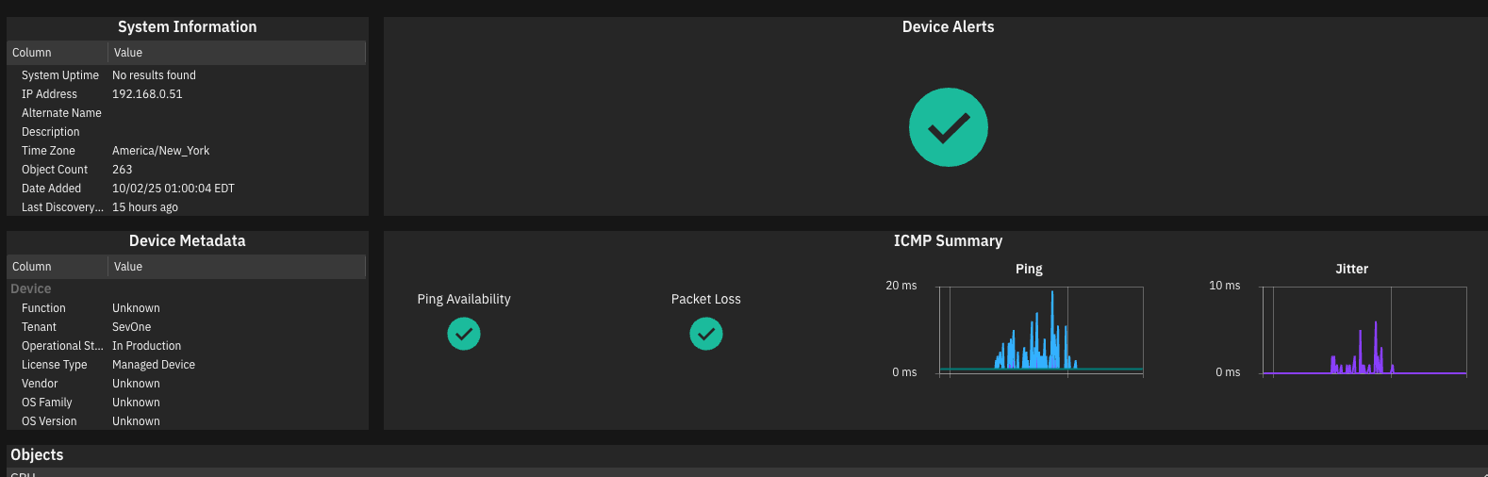The height and width of the screenshot is (477, 1488).
Task: Sort Device Metadata by Column header
Action: click(32, 267)
